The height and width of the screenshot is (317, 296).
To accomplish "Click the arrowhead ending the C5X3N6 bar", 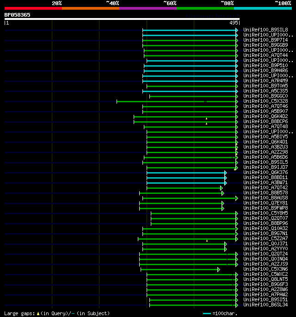I will point(219,269).
